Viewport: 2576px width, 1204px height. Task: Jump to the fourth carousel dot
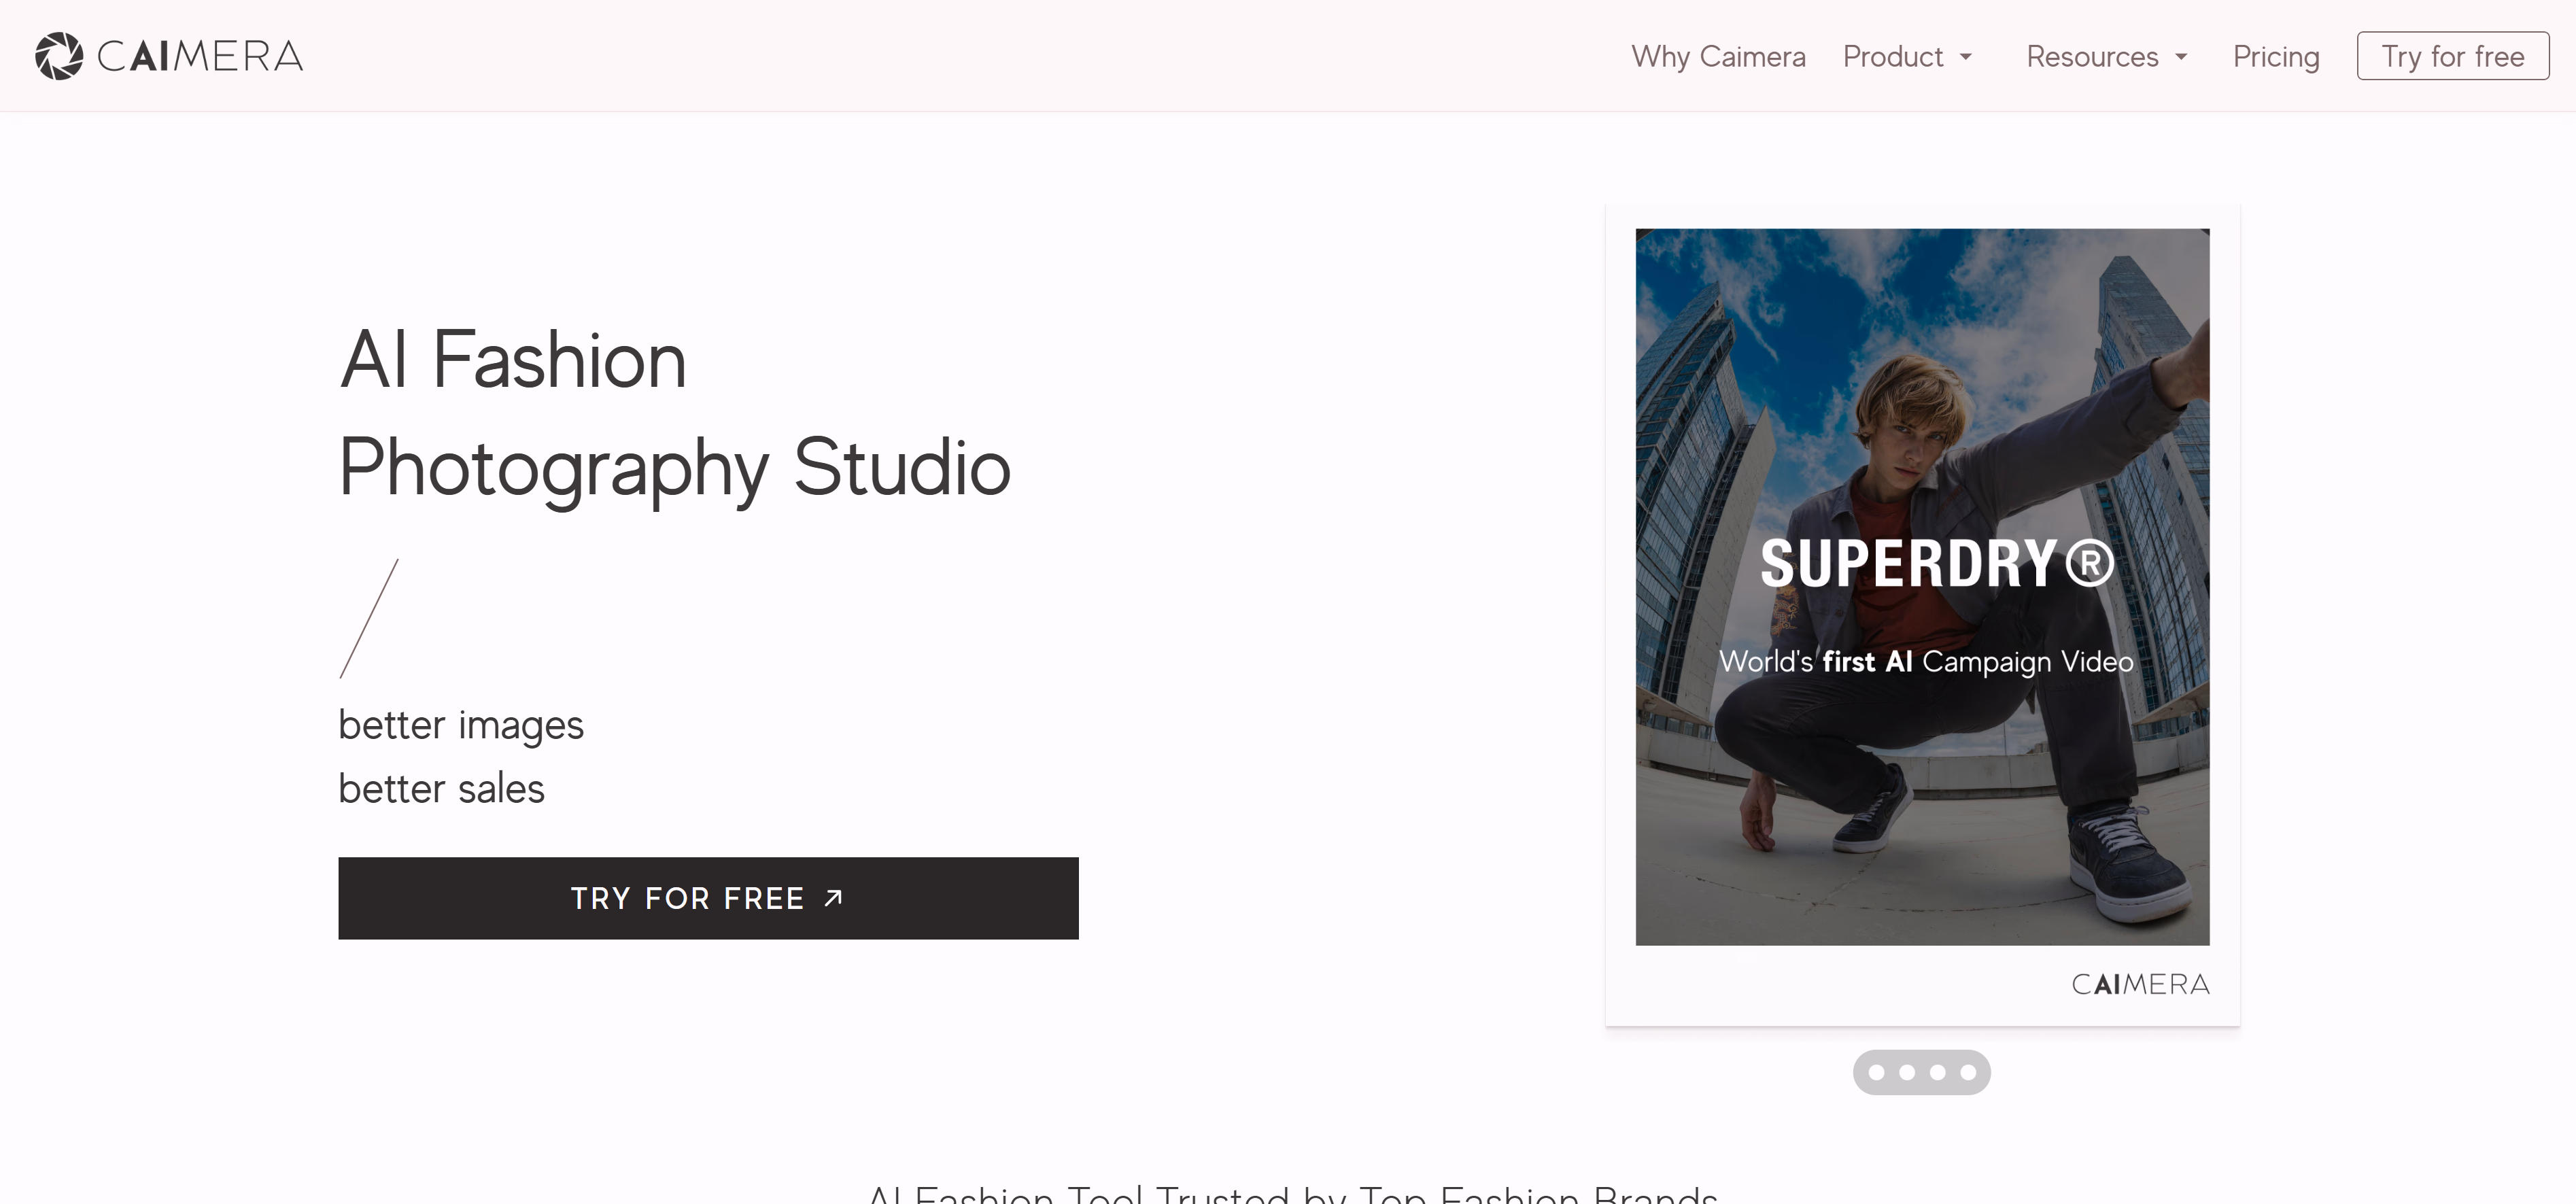(1968, 1072)
